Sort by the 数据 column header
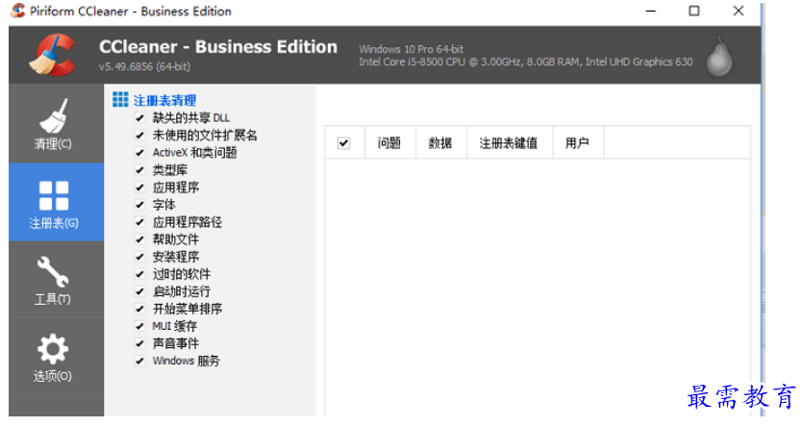The height and width of the screenshot is (427, 804). (x=441, y=143)
